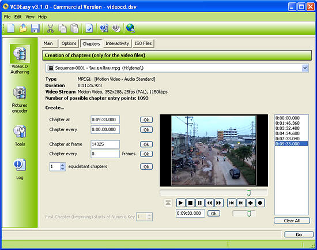Click the Chapter every time input field

point(105,130)
